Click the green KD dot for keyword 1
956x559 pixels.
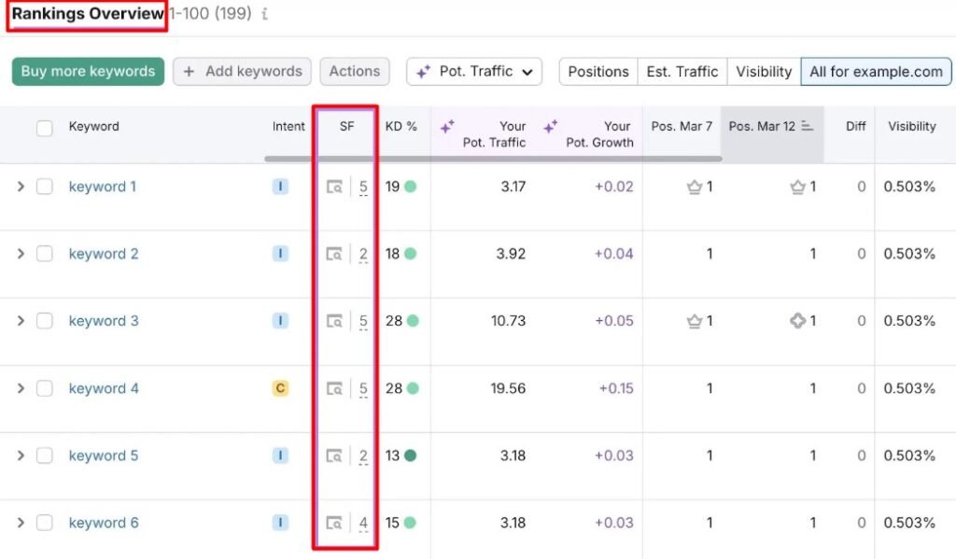click(411, 187)
